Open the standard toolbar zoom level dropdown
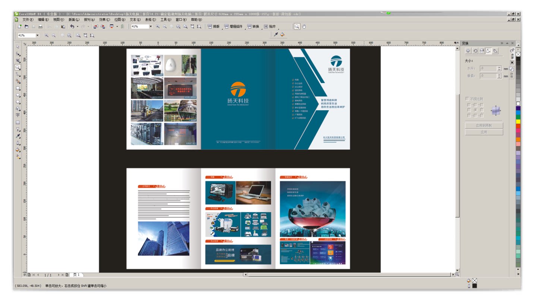 point(151,26)
